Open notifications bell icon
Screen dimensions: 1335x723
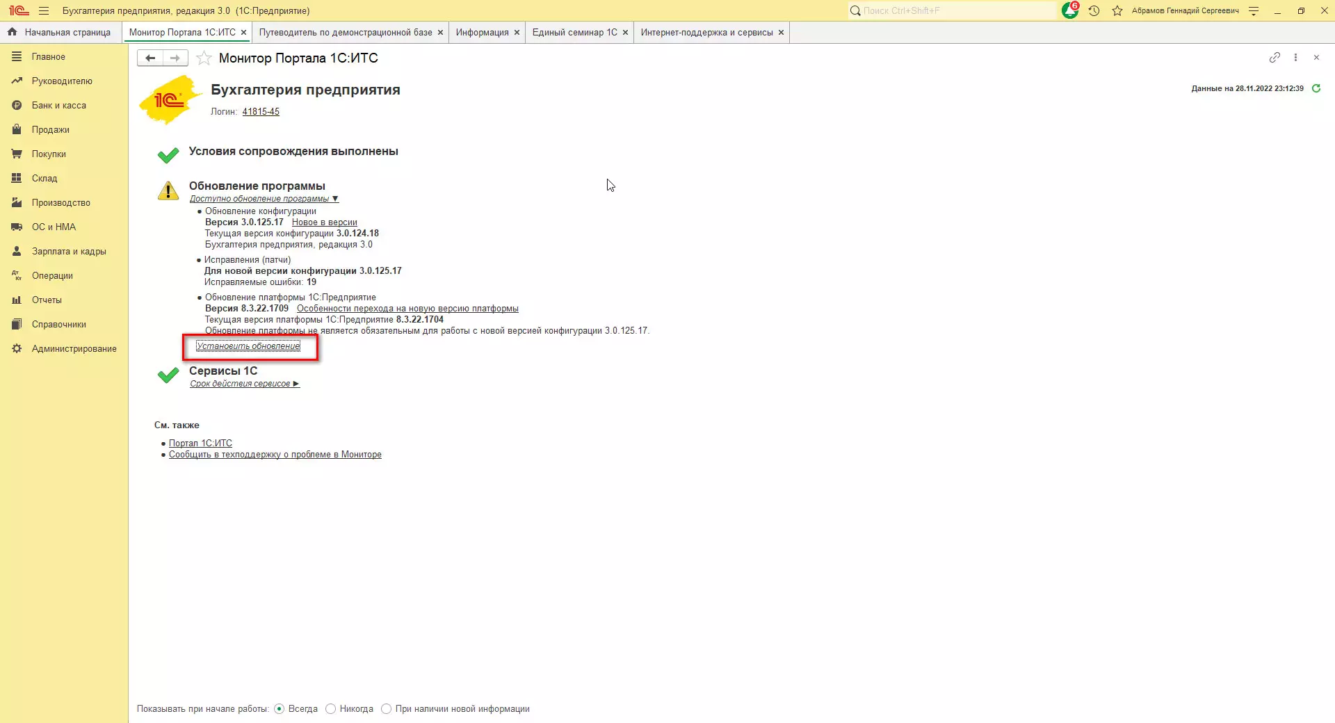coord(1070,10)
